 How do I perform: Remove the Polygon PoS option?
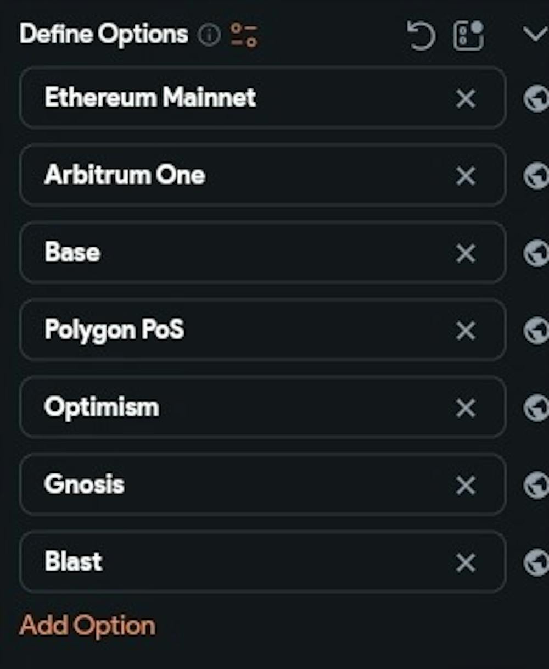click(x=466, y=331)
